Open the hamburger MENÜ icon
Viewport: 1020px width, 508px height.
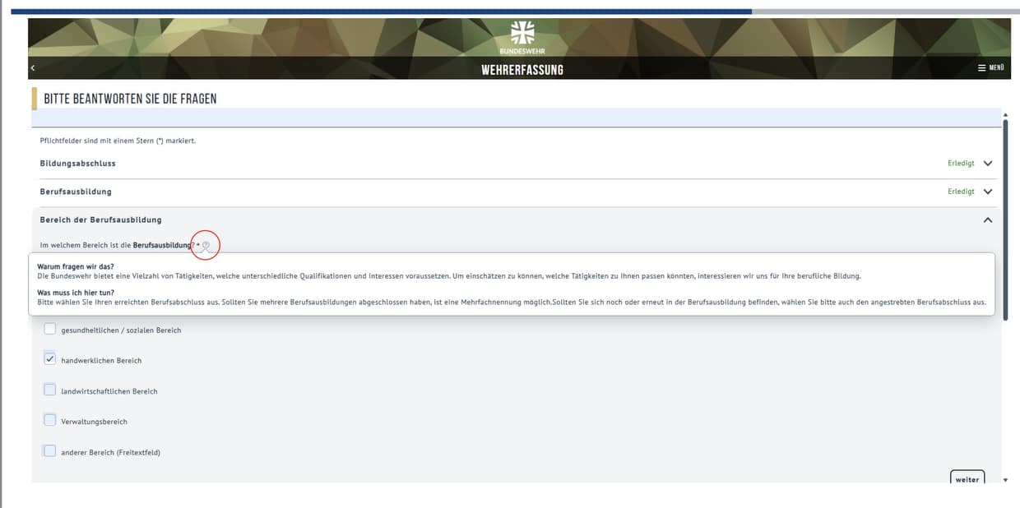[x=981, y=68]
